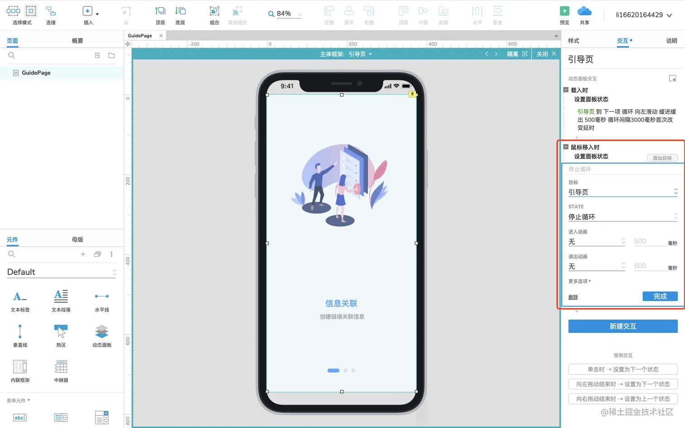
Task: Select the 文本标签 text label widget
Action: (20, 301)
